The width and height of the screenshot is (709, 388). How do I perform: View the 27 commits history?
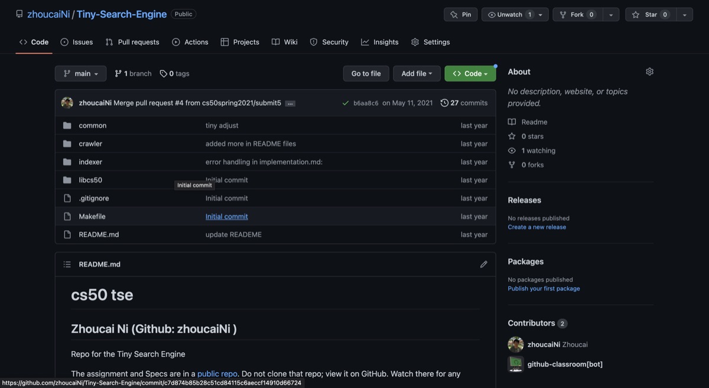[464, 103]
